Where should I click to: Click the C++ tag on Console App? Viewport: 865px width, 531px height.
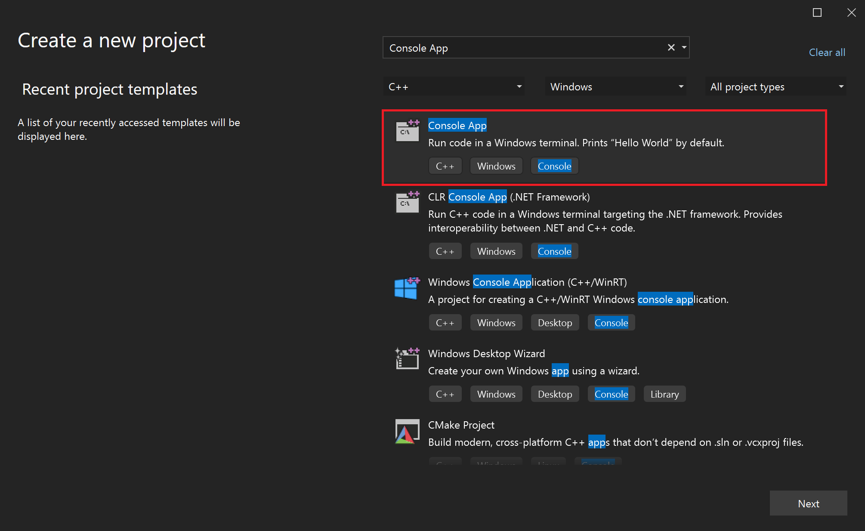click(445, 166)
